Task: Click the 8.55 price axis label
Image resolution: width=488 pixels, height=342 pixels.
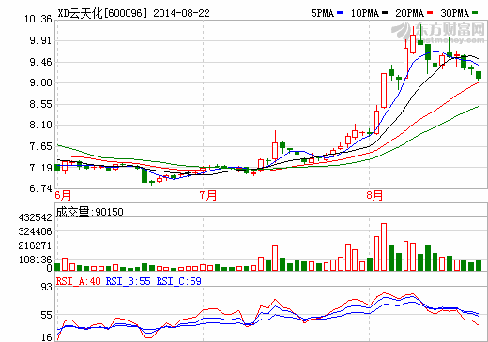Action: pos(40,104)
